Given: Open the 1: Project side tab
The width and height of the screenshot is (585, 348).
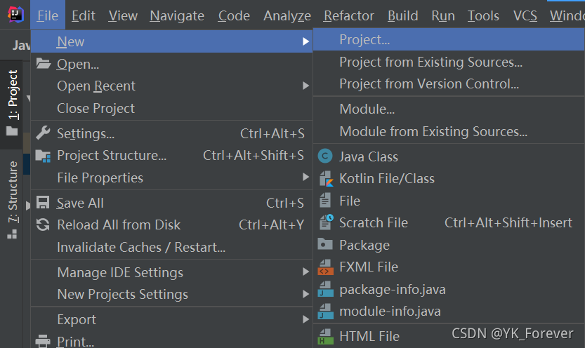Looking at the screenshot, I should 13,95.
